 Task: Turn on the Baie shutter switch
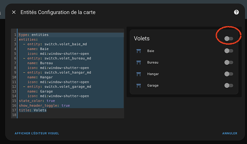pos(229,51)
